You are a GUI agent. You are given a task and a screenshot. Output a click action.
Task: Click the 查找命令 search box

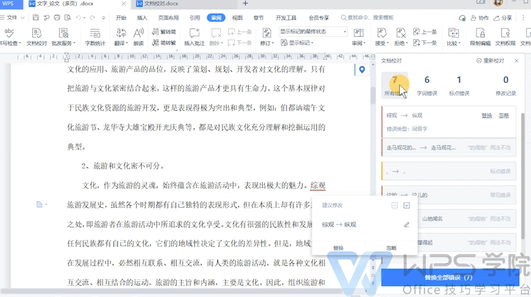click(374, 18)
